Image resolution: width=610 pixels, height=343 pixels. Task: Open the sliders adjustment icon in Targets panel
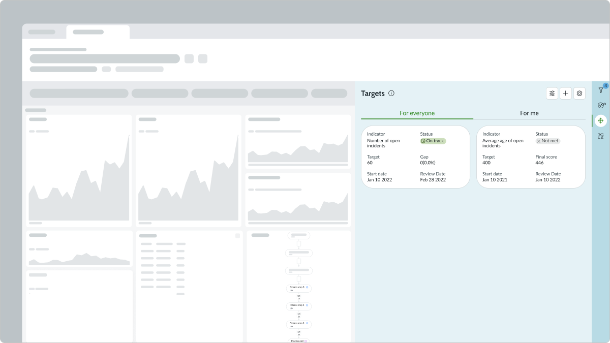pyautogui.click(x=552, y=93)
